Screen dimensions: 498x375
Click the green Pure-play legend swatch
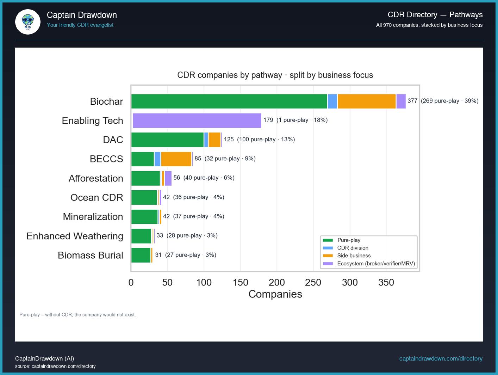tap(328, 240)
